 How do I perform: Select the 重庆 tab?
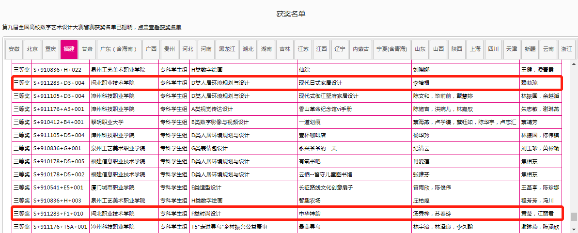(x=51, y=49)
